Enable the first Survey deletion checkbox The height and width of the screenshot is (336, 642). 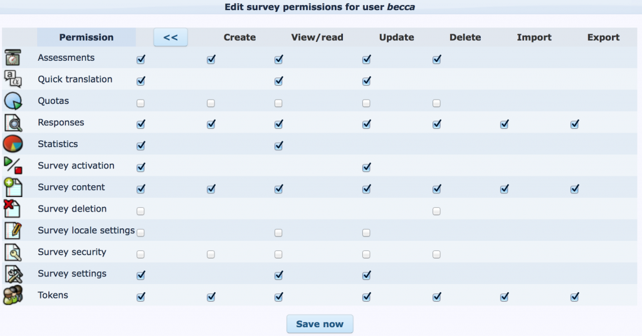(x=140, y=211)
